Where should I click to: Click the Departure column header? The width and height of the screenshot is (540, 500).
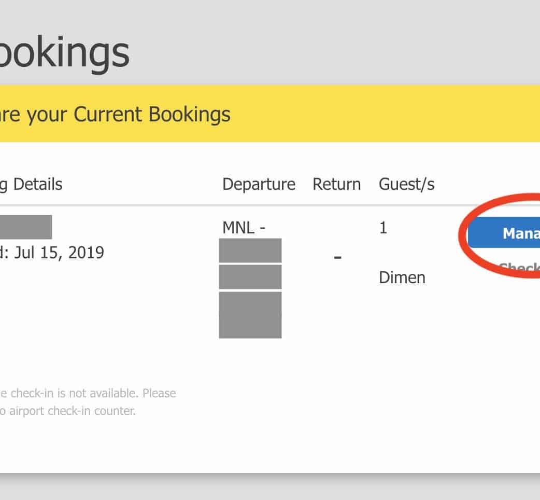259,184
